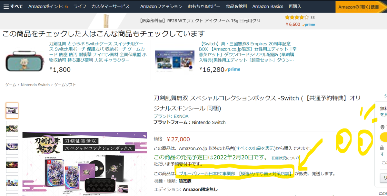Open the すべて hamburger menu
387x196 pixels.
(x=13, y=6)
